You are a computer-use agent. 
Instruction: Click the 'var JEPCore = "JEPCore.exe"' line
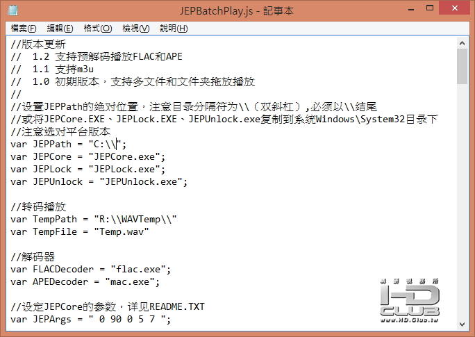click(x=88, y=156)
